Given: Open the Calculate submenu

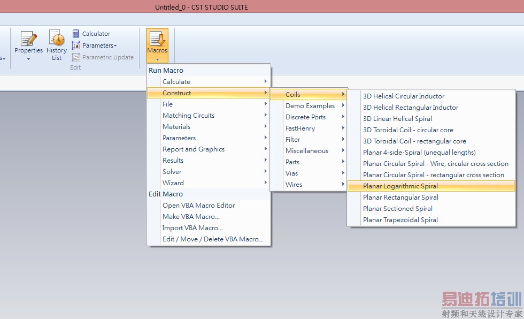Looking at the screenshot, I should [209, 81].
